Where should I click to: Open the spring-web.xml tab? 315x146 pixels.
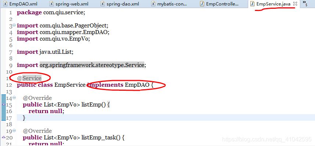(69, 4)
